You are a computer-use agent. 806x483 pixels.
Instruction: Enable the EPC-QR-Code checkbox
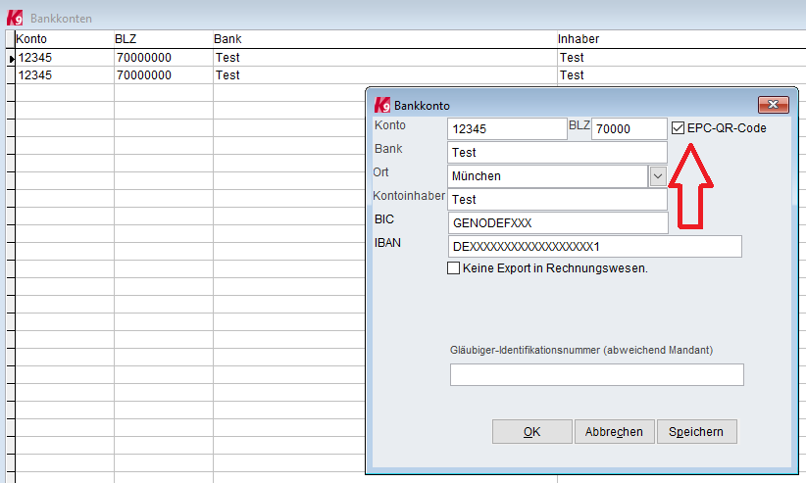pyautogui.click(x=678, y=128)
